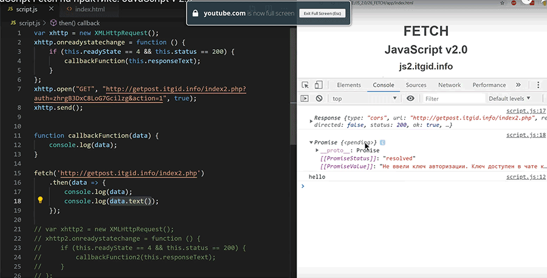This screenshot has width=547, height=278.
Task: Click commented line '// var xhttp2 = new XMLHttpRequest();'
Action: click(103, 229)
